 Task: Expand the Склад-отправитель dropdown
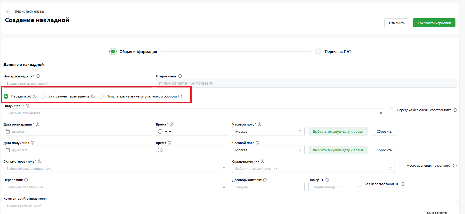tap(116, 168)
